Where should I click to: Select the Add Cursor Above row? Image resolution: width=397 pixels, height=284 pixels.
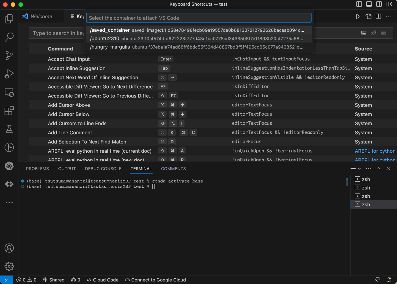coord(213,105)
